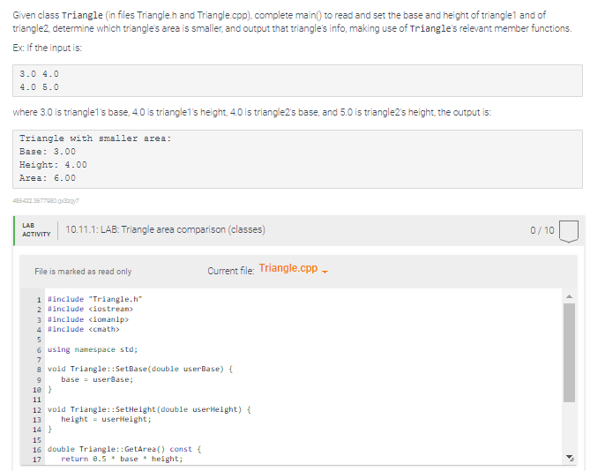Click the 'using namespace std;' line
The width and height of the screenshot is (605, 471).
click(x=93, y=350)
